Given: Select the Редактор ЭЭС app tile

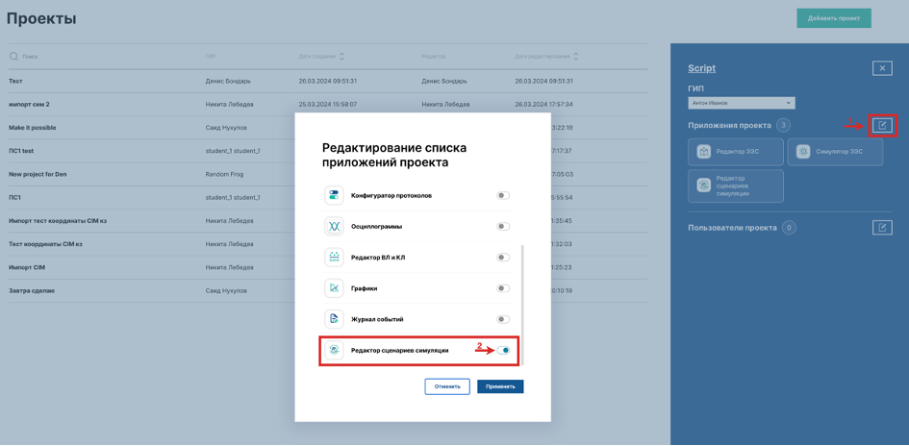Looking at the screenshot, I should [x=736, y=152].
